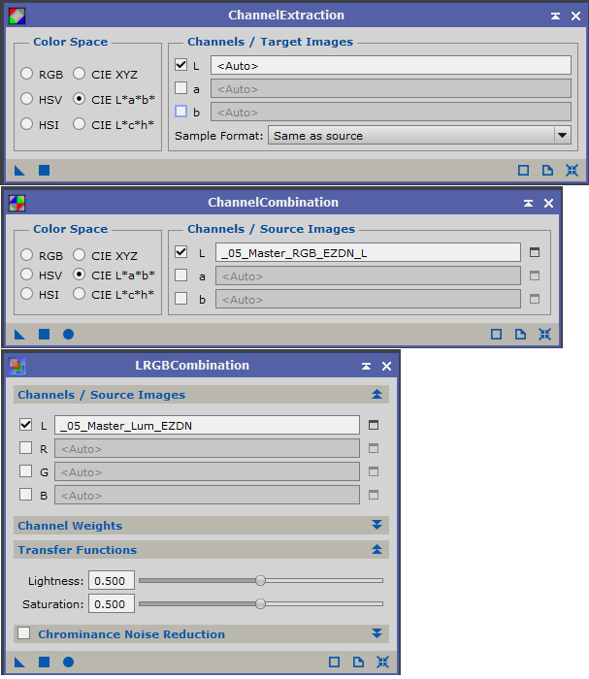589x679 pixels.
Task: Click Apply Global square in LRGBCombination
Action: point(45,662)
